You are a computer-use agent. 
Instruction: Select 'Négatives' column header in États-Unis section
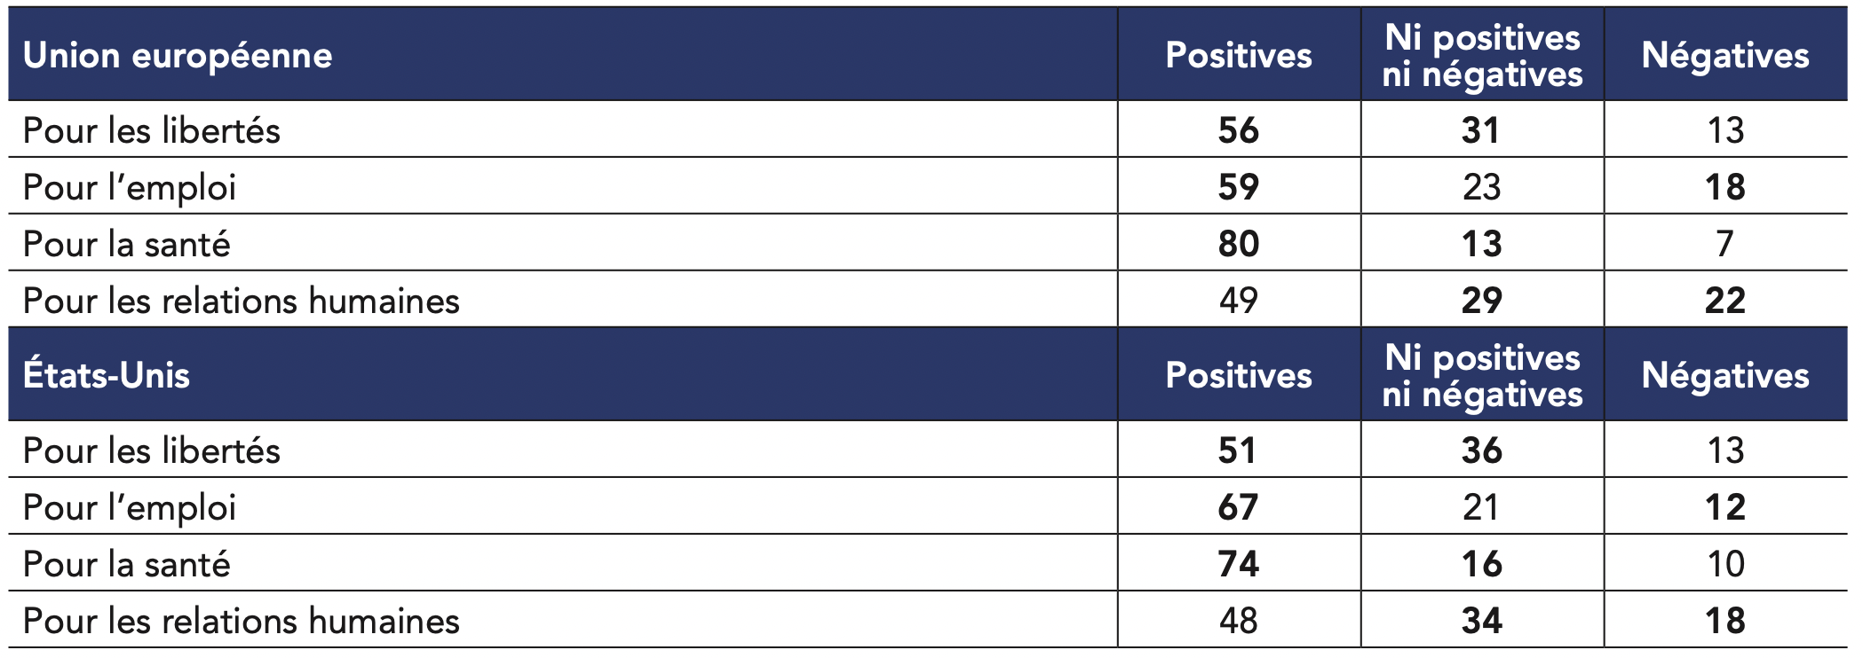click(x=1724, y=375)
